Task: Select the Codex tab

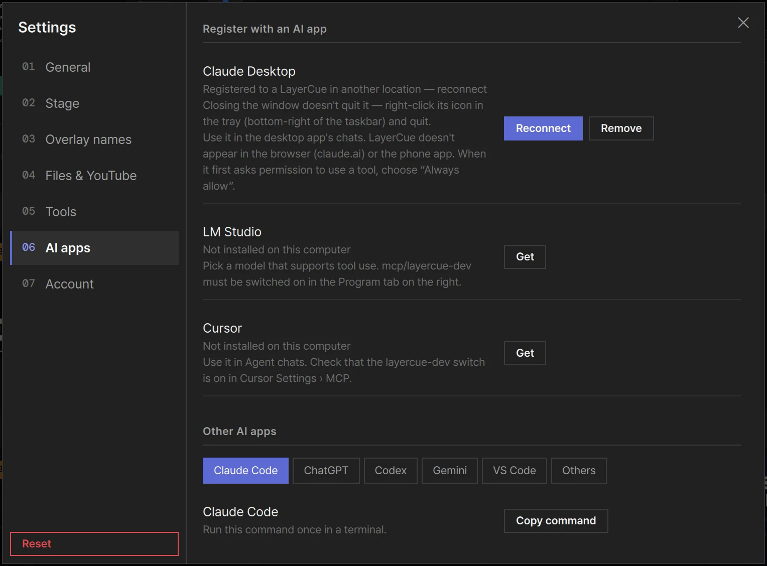Action: tap(391, 471)
